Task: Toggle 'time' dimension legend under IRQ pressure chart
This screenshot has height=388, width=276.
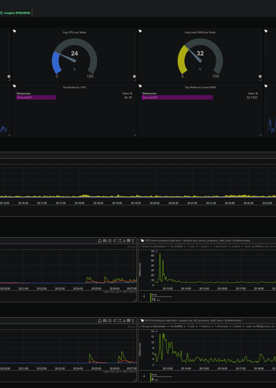Action: tap(161, 377)
